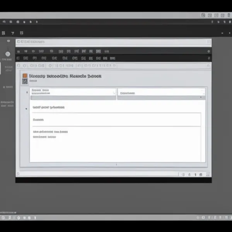Click the orange icon beside the dialog title
The height and width of the screenshot is (232, 232).
click(25, 76)
